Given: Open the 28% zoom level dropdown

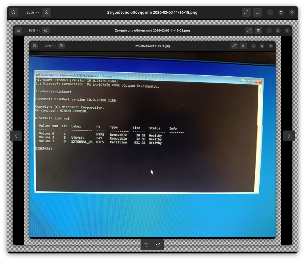Looking at the screenshot, I should (50, 46).
